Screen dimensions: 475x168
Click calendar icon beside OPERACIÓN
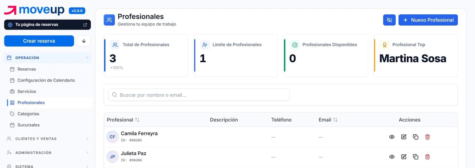(x=9, y=58)
